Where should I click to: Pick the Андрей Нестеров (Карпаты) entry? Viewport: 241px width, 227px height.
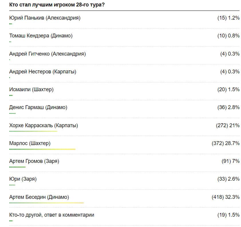tap(43, 72)
